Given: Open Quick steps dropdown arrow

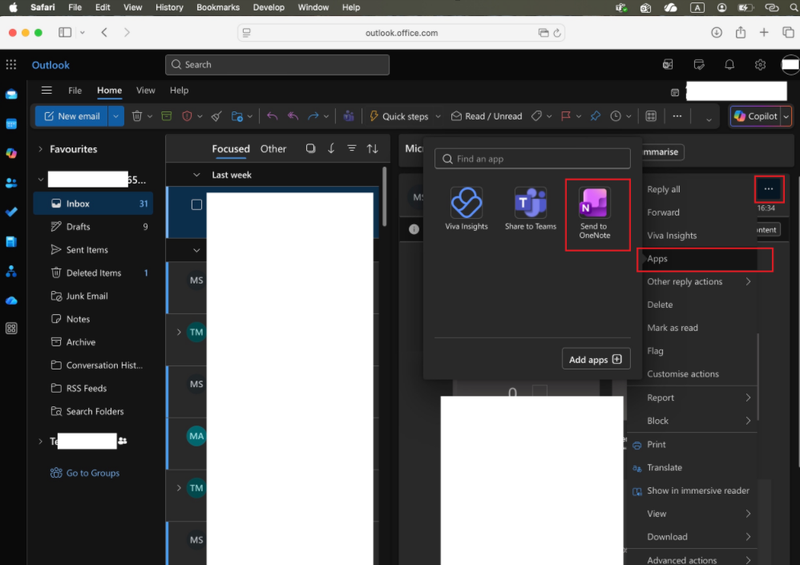Looking at the screenshot, I should pyautogui.click(x=438, y=116).
